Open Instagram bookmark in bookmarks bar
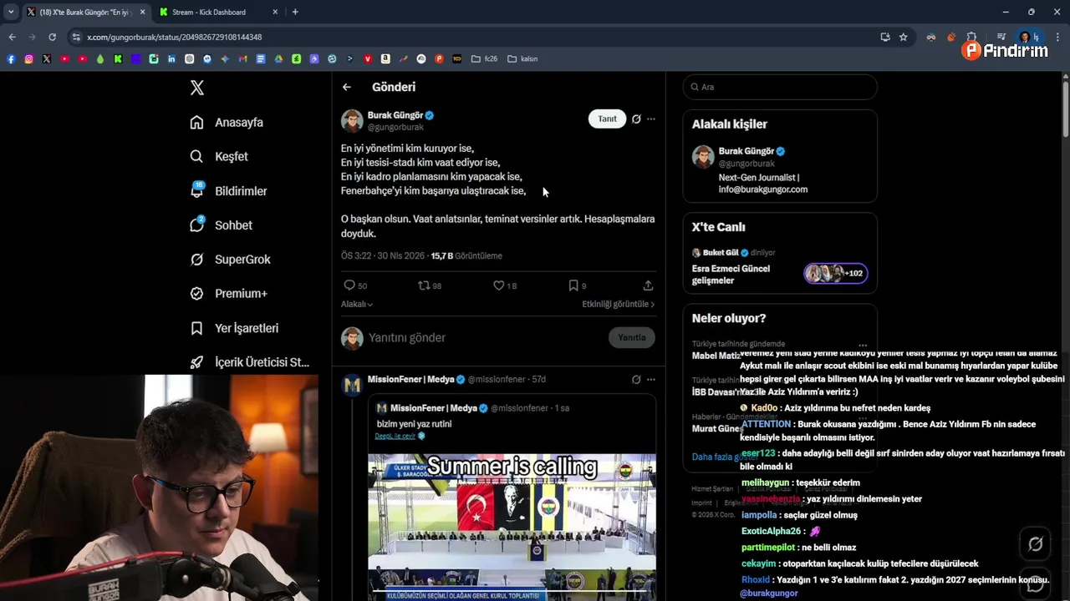1070x601 pixels. 28,58
